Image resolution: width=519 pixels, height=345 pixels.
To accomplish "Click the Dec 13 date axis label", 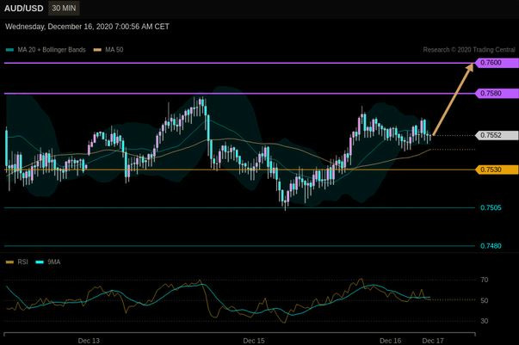I will pyautogui.click(x=89, y=341).
